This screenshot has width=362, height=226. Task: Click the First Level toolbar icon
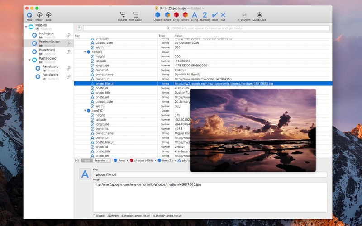pyautogui.click(x=135, y=16)
